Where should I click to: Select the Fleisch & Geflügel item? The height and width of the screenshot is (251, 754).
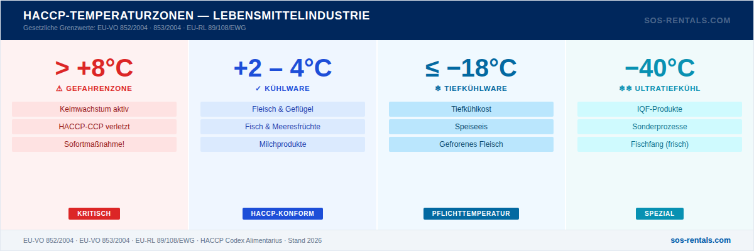(283, 109)
